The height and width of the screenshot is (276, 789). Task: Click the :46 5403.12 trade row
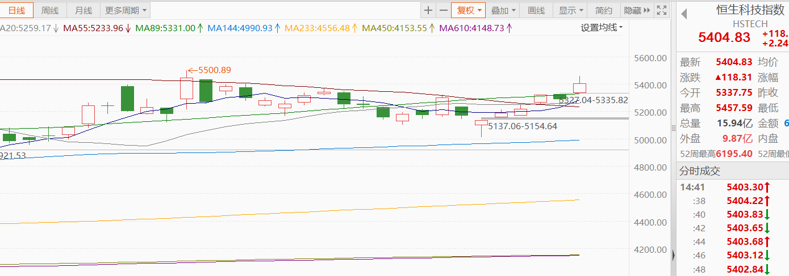(x=733, y=256)
